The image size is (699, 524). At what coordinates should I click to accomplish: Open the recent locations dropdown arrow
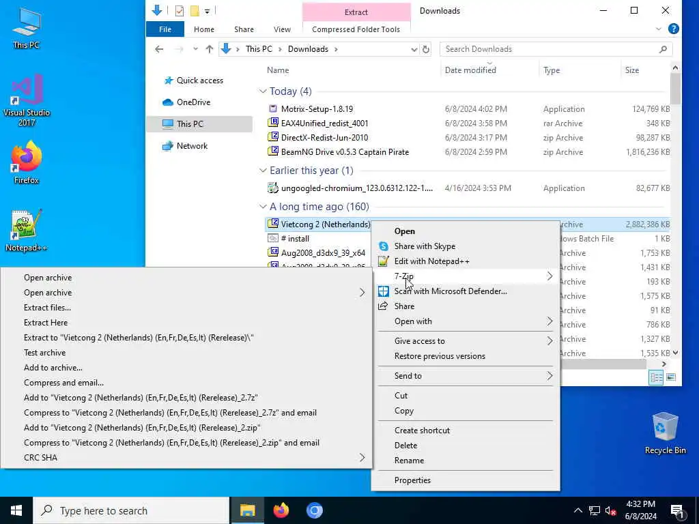tap(195, 49)
